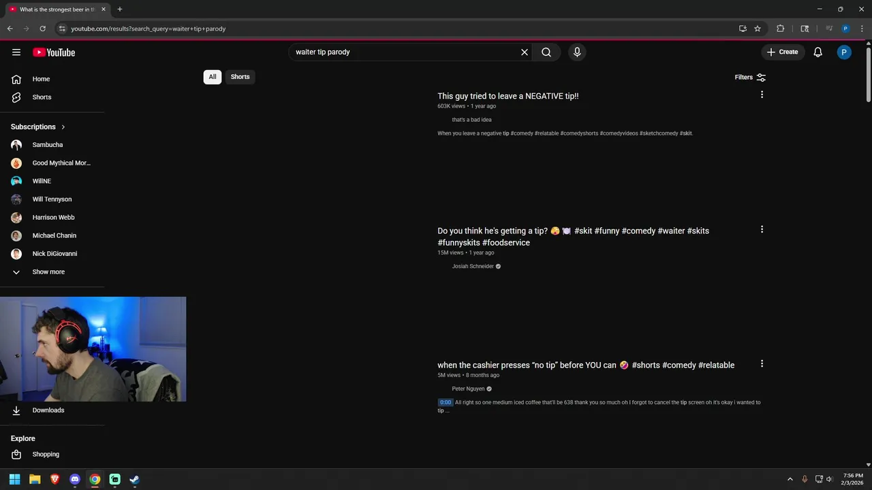Click the browser address bar URL
The image size is (872, 490).
[149, 29]
